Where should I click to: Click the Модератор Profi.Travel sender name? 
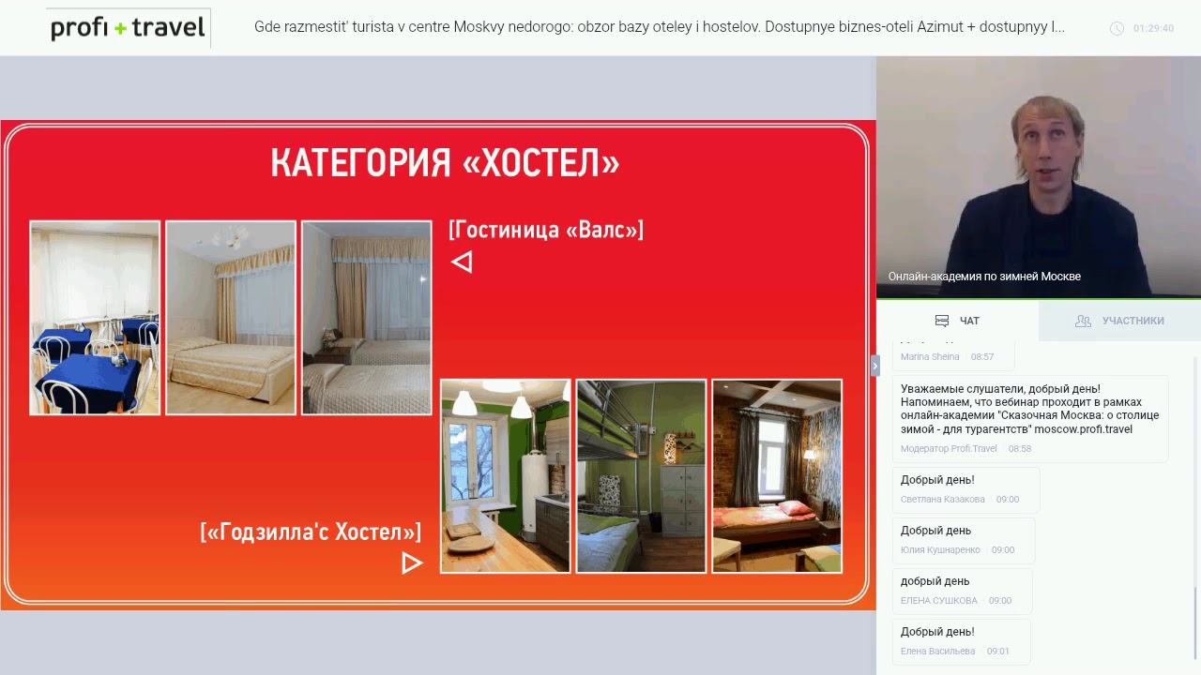tap(949, 449)
